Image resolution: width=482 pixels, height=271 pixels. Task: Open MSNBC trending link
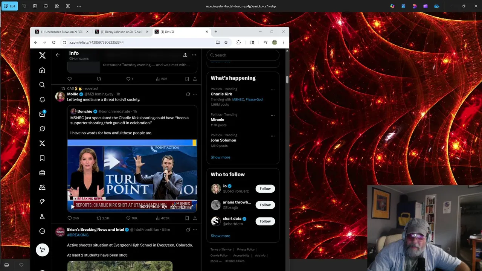(238, 100)
